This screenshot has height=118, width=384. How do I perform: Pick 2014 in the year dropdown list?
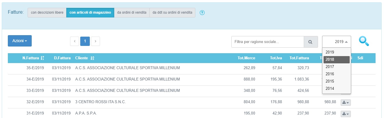[x=336, y=89]
